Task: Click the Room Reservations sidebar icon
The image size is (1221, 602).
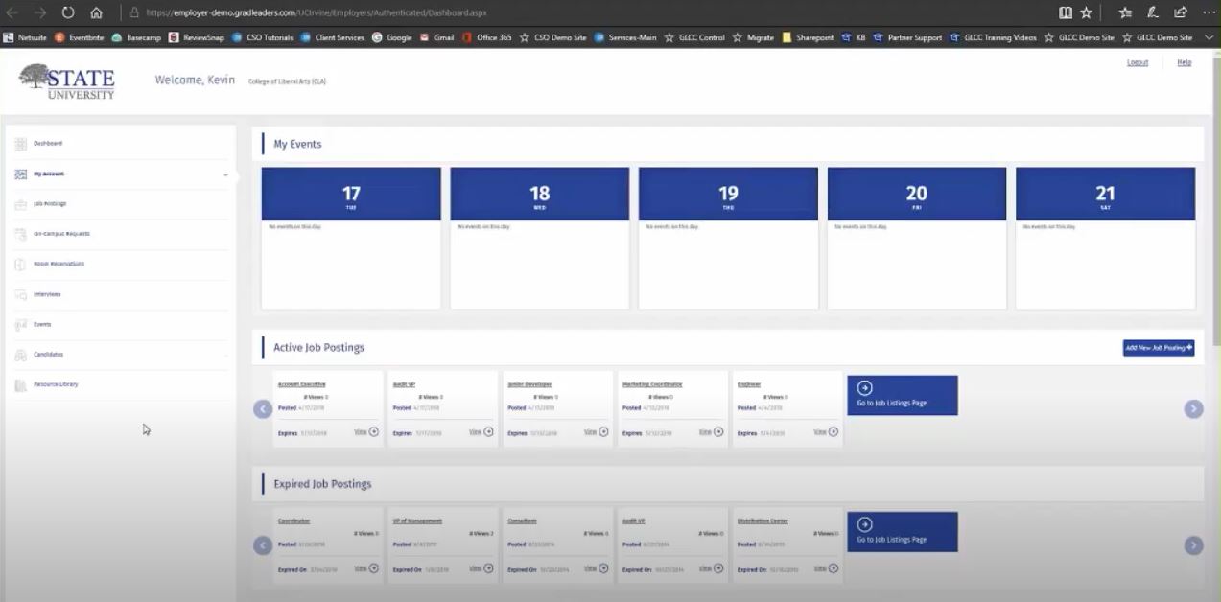Action: 20,264
